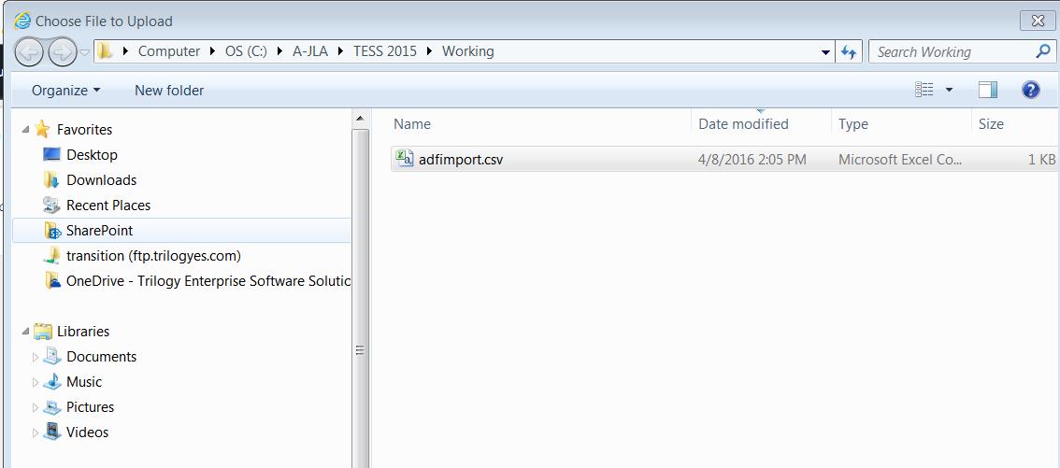Viewport: 1060px width, 468px height.
Task: Click the navigation pane scrollbar up arrow
Action: pos(360,119)
